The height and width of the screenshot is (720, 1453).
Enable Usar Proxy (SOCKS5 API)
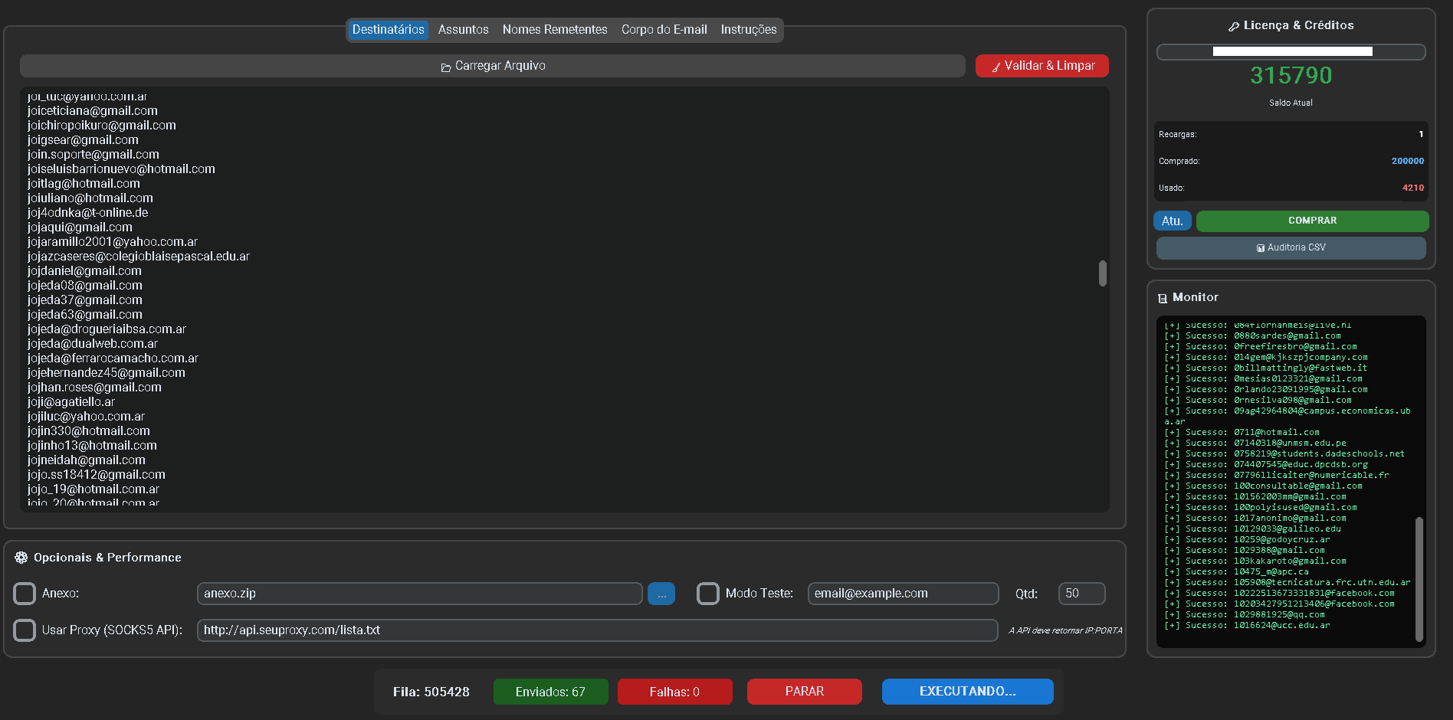[x=24, y=630]
